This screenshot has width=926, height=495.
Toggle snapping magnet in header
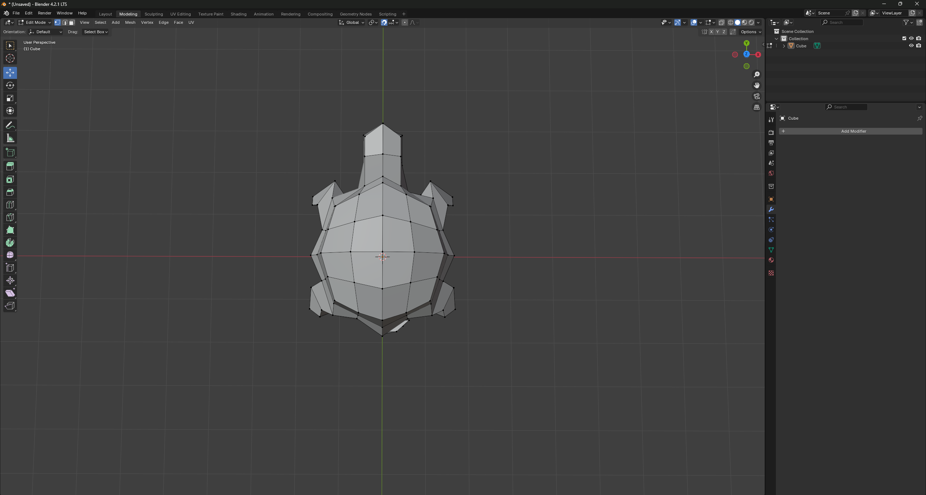384,22
